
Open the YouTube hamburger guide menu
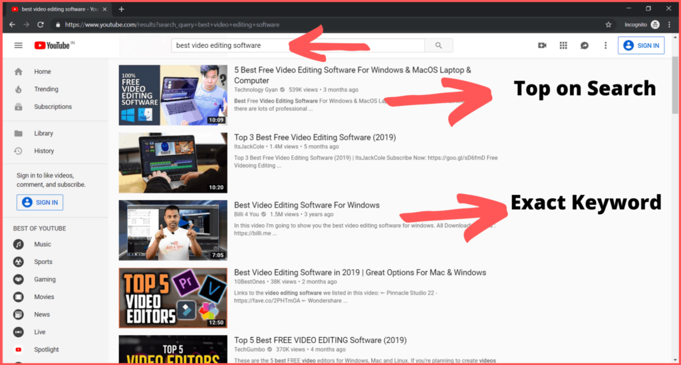18,45
